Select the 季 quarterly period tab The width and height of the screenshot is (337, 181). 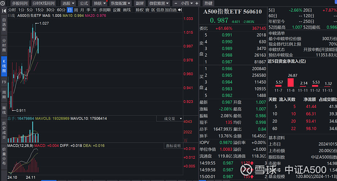pos(88,10)
